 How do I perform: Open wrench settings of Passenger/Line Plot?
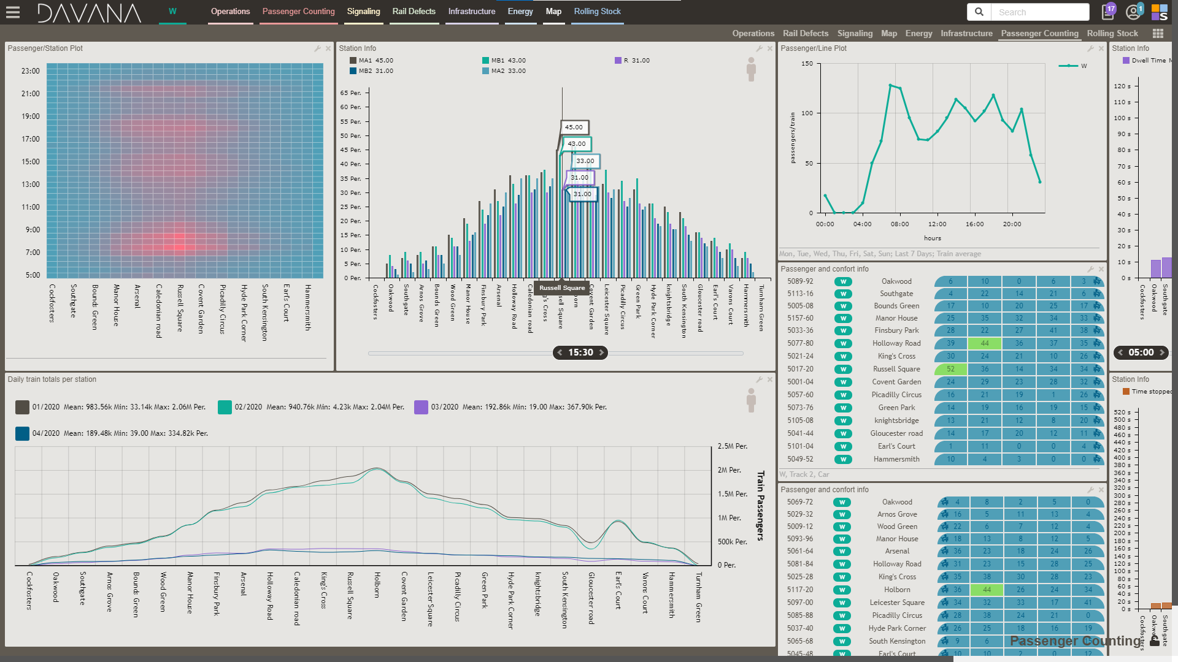1090,48
